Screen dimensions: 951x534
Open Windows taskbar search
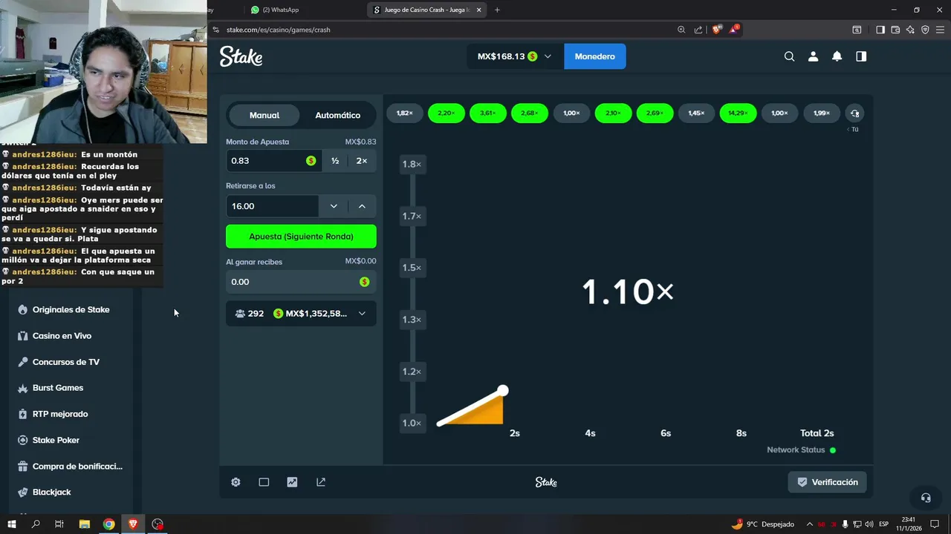point(36,524)
